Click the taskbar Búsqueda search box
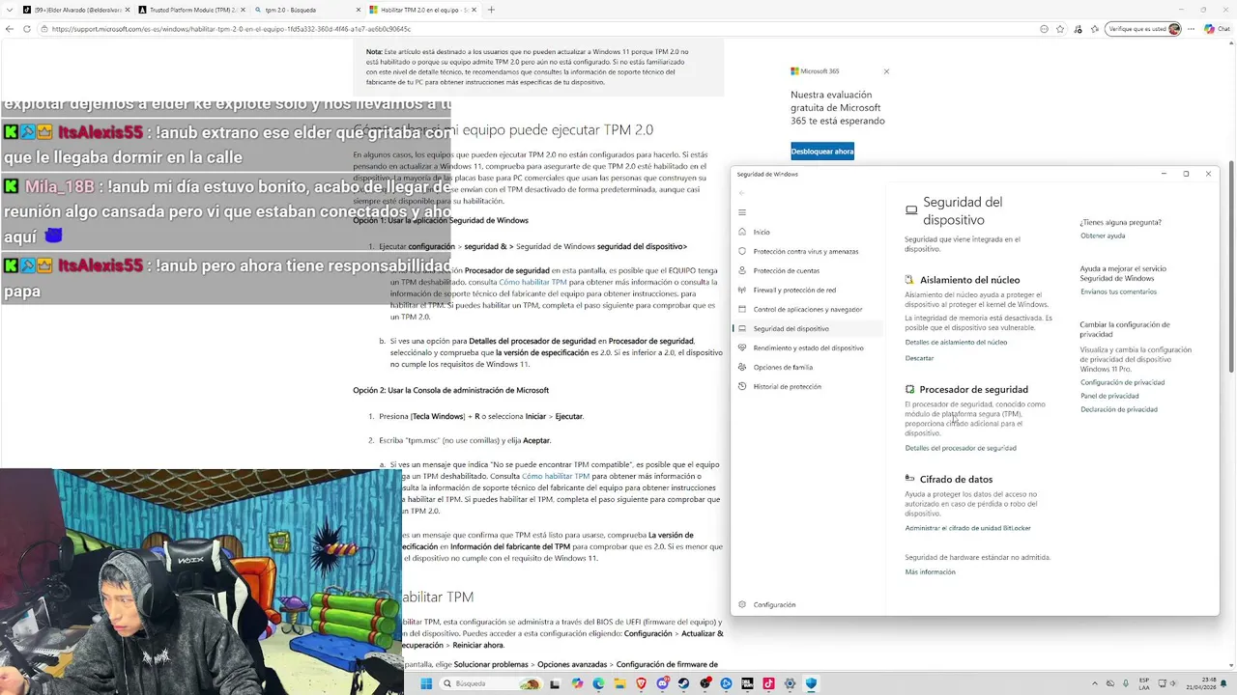This screenshot has height=695, width=1237. (x=491, y=683)
